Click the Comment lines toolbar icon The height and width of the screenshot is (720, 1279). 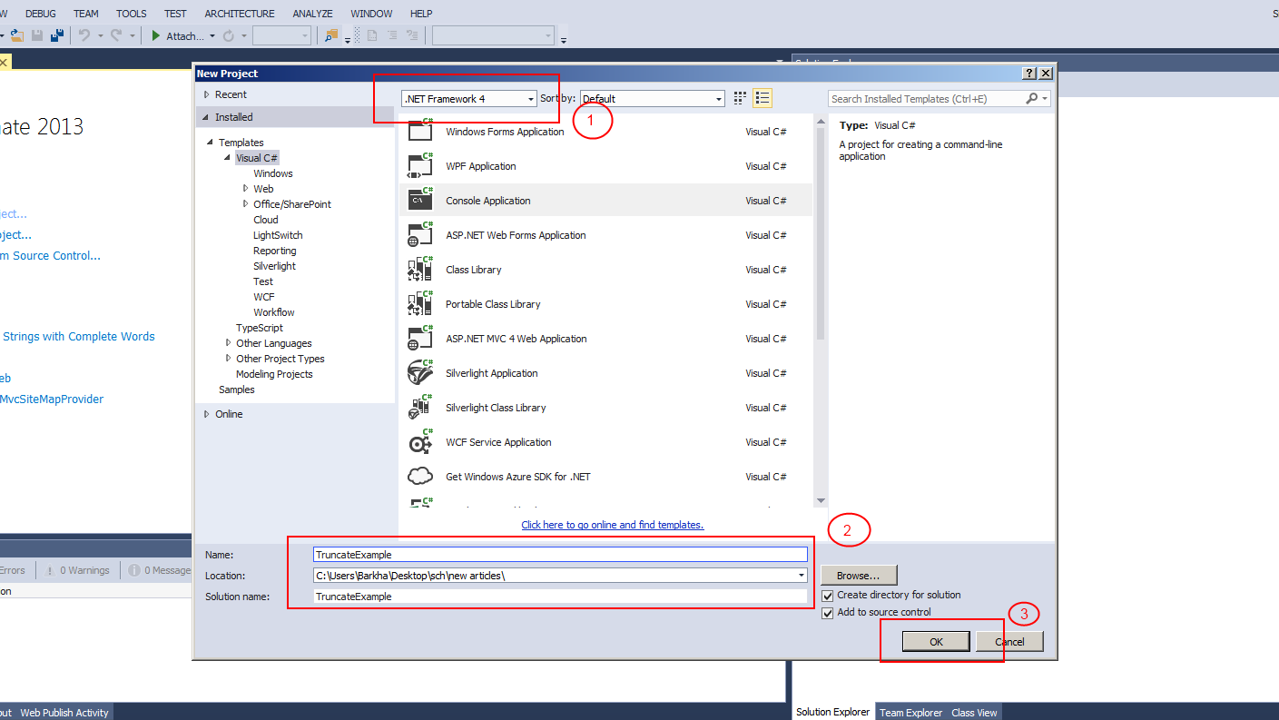(392, 35)
